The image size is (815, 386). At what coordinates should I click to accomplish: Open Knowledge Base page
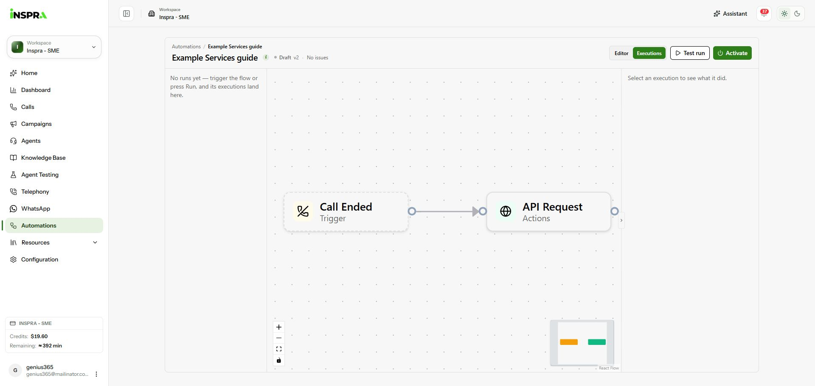(54, 158)
